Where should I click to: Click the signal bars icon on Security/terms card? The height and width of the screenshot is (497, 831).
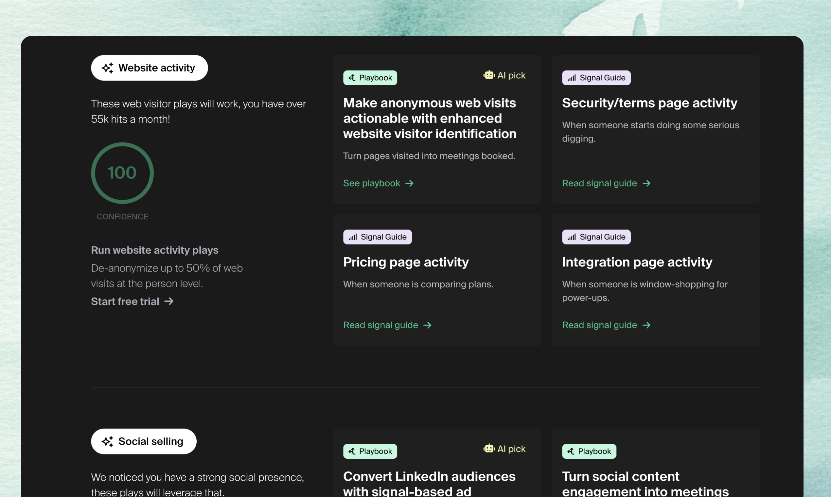click(x=571, y=78)
